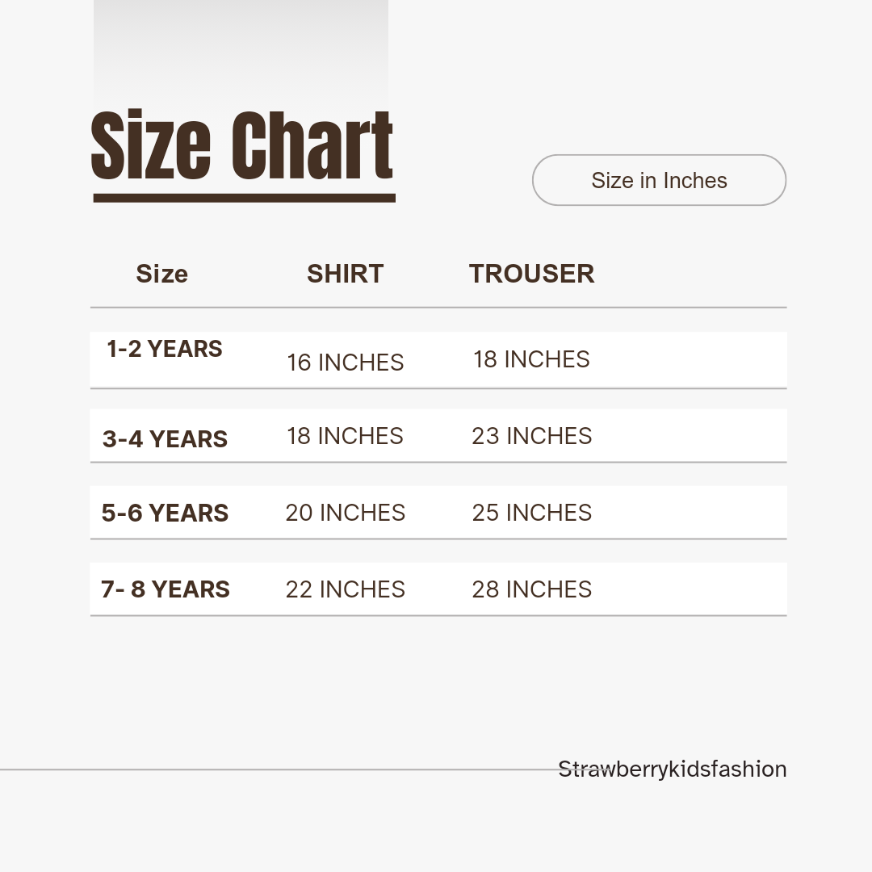Click the 16 INCHES shirt value
Image resolution: width=872 pixels, height=872 pixels.
coord(345,363)
